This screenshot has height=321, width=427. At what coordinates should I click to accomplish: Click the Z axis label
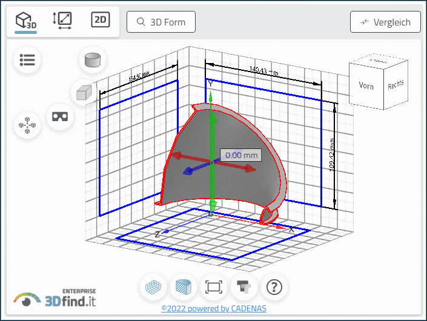(x=157, y=234)
